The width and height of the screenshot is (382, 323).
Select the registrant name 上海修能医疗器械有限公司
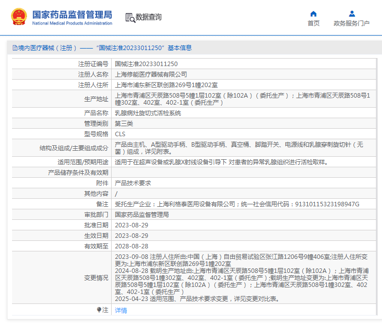tap(148, 74)
